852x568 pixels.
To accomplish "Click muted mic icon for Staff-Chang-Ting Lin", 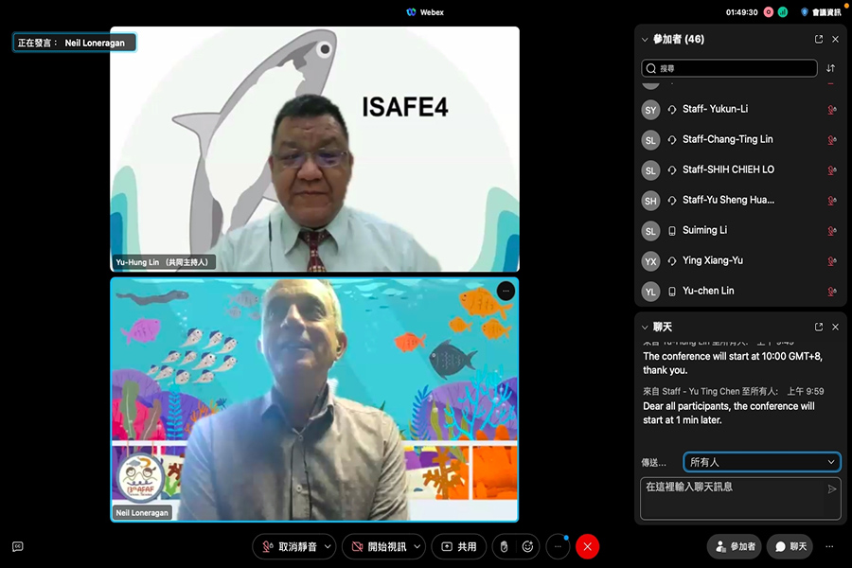I will coord(831,140).
